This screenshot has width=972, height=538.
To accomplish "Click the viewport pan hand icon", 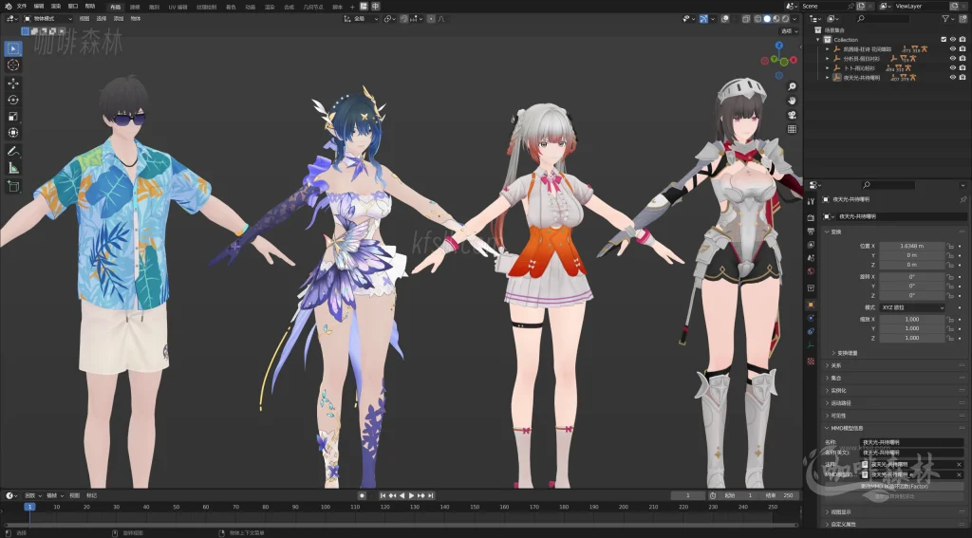I will [792, 101].
